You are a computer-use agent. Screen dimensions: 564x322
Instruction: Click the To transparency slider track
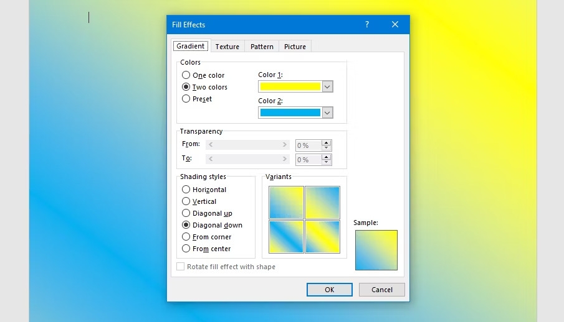point(247,159)
